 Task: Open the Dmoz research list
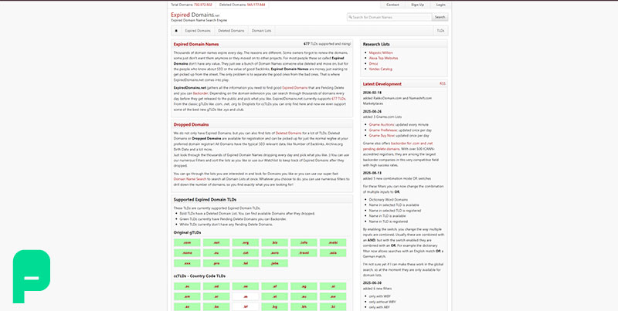[x=373, y=63]
